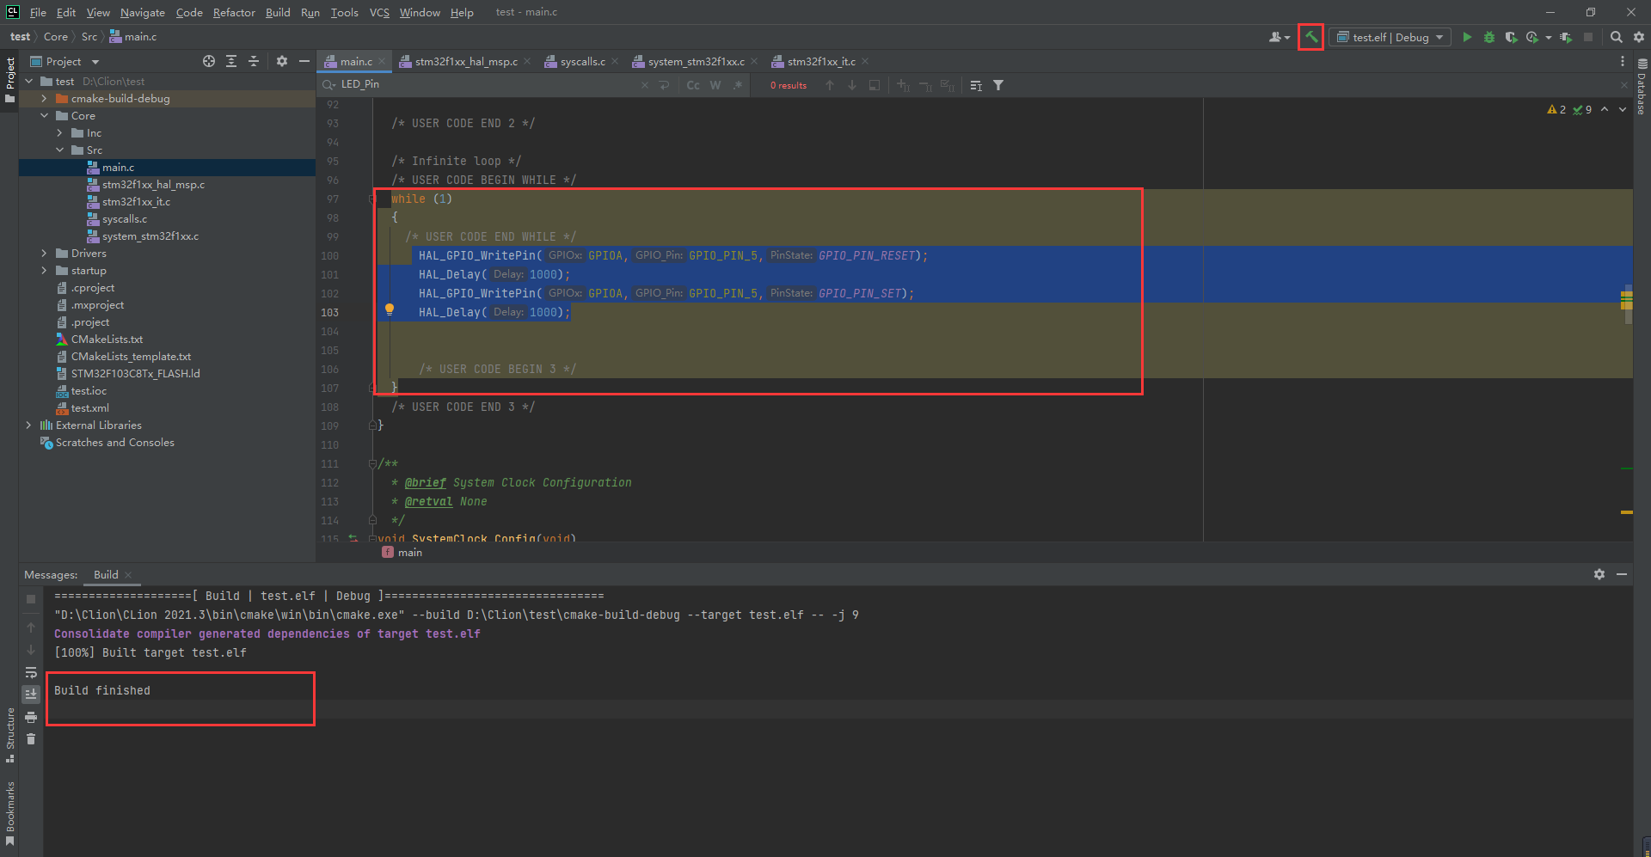Screen dimensions: 1651x857
Task: Click main function breadcrumb below editor
Action: pyautogui.click(x=402, y=553)
